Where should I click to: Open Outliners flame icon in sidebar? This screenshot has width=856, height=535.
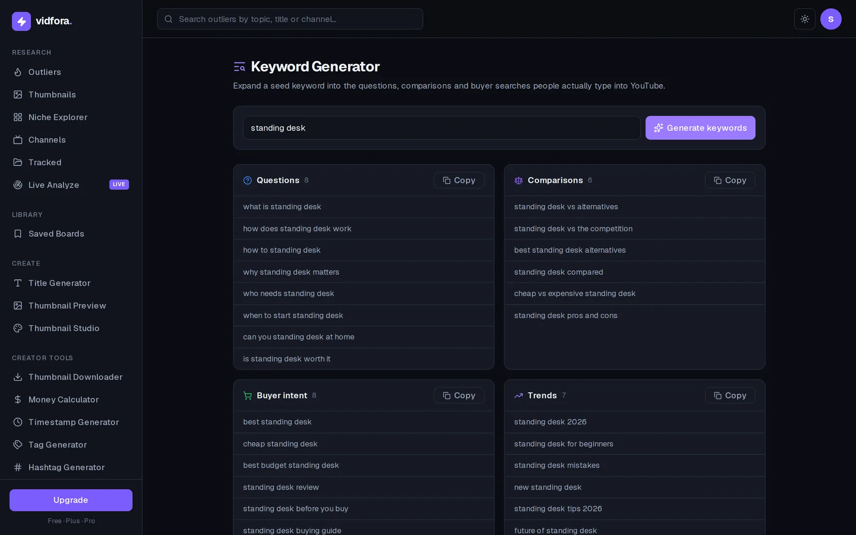tap(18, 72)
